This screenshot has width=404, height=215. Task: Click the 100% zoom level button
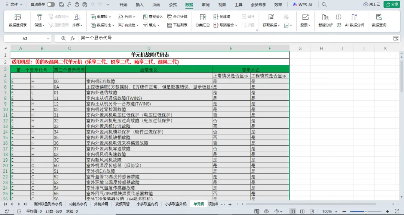(x=327, y=211)
